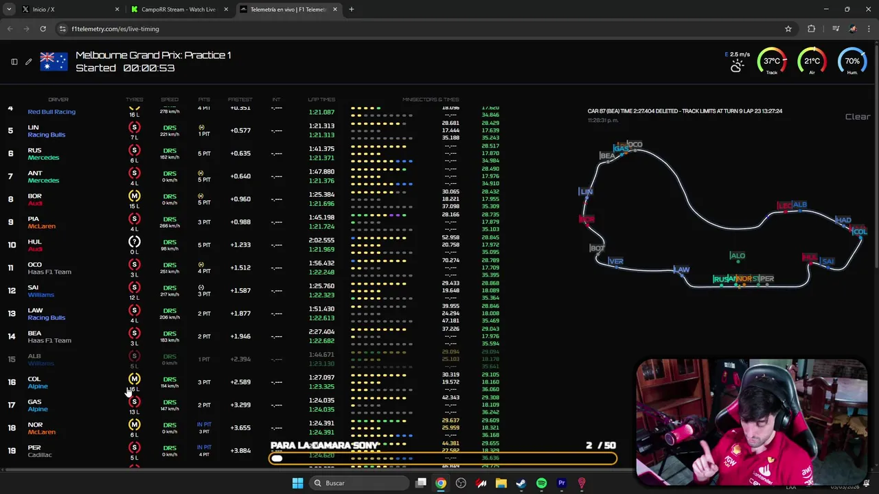This screenshot has width=879, height=494.
Task: Open File Explorer from the taskbar
Action: [501, 483]
